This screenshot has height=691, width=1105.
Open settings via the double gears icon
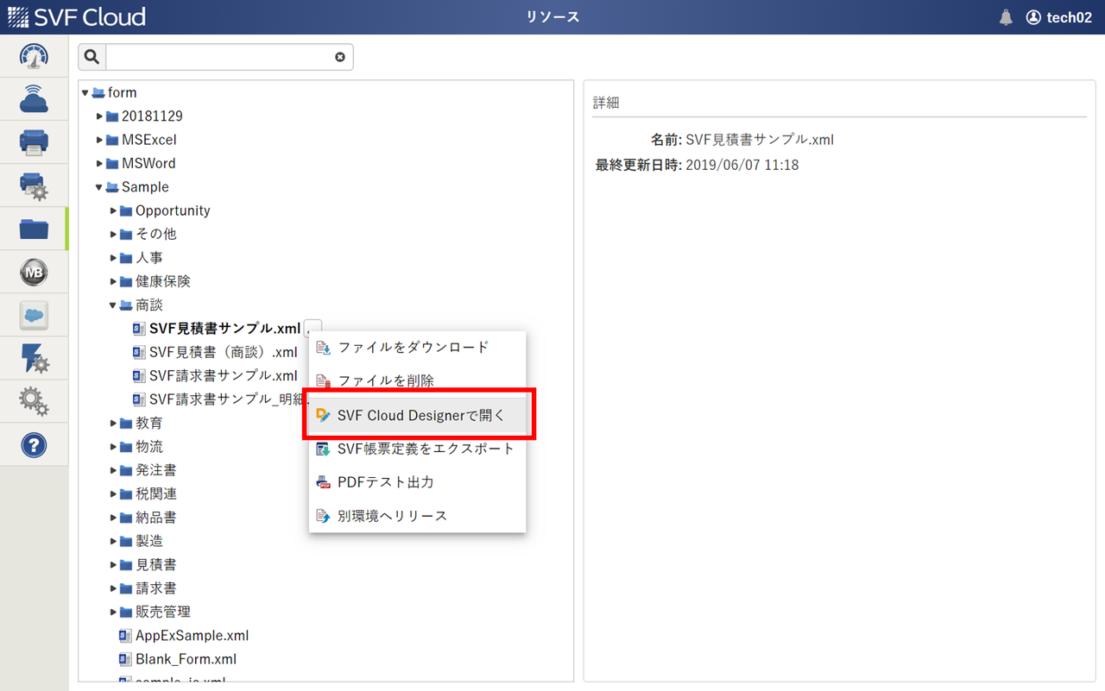[x=34, y=400]
